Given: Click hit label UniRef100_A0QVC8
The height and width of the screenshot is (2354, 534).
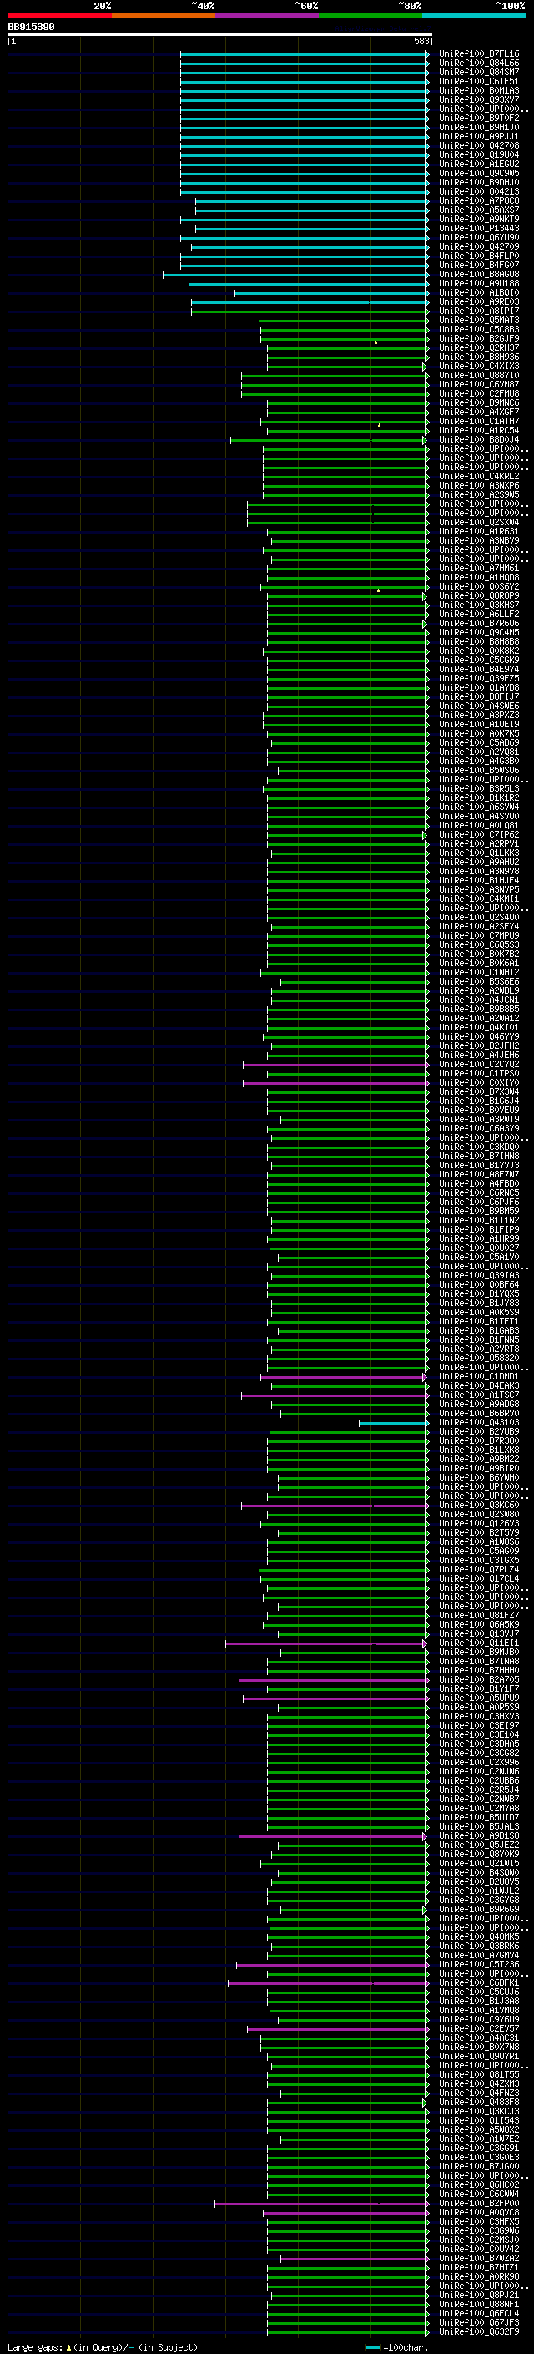Looking at the screenshot, I should point(479,2213).
